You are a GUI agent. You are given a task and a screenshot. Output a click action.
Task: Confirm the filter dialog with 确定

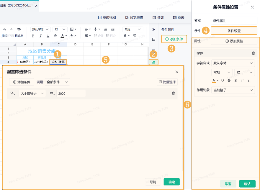pos(172,182)
